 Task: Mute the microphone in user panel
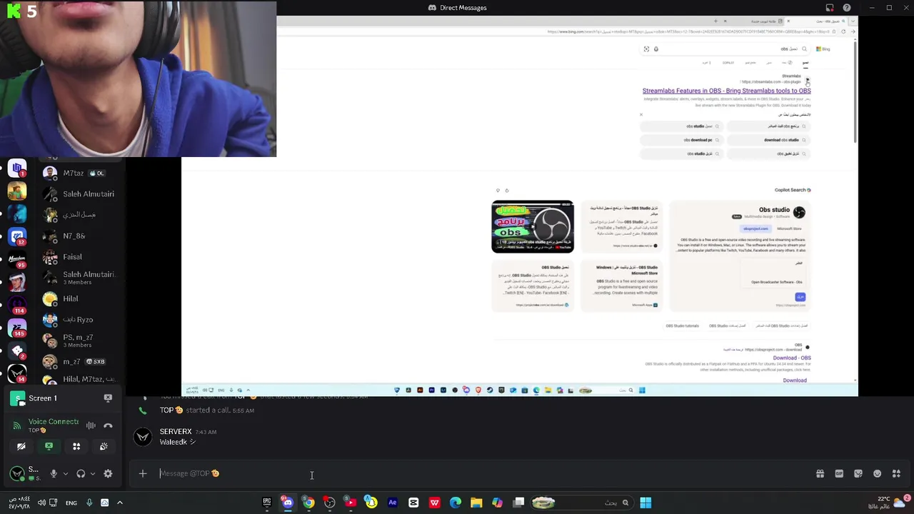tap(54, 473)
